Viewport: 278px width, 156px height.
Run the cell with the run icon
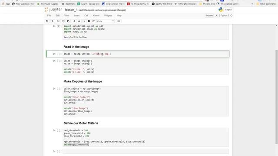coord(84,21)
